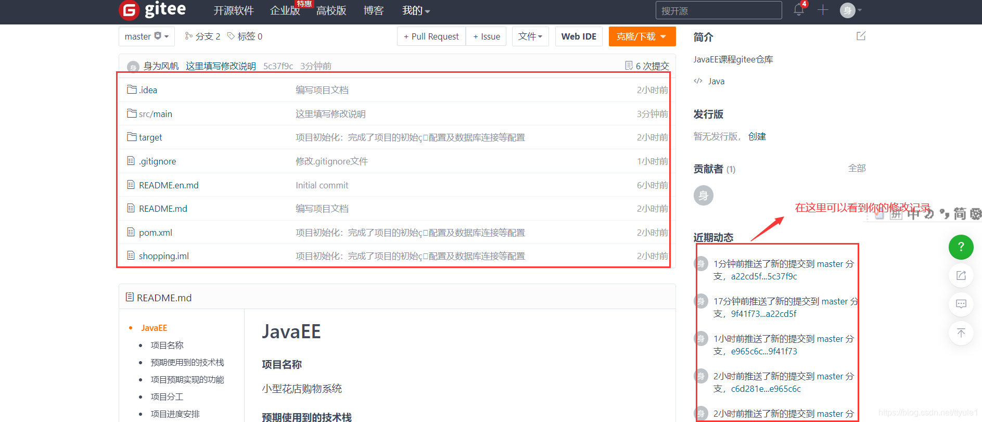
Task: Click the + Issue button
Action: pyautogui.click(x=486, y=36)
